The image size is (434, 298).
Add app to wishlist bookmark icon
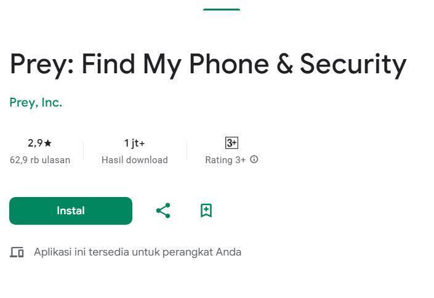pyautogui.click(x=206, y=211)
